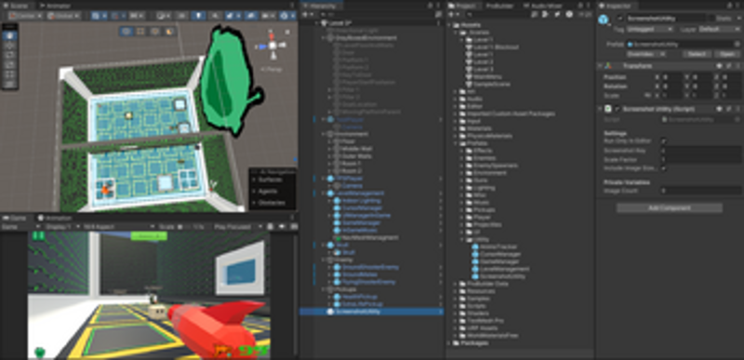Click the prefab Open button
Screen dimensions: 744x360
727,54
